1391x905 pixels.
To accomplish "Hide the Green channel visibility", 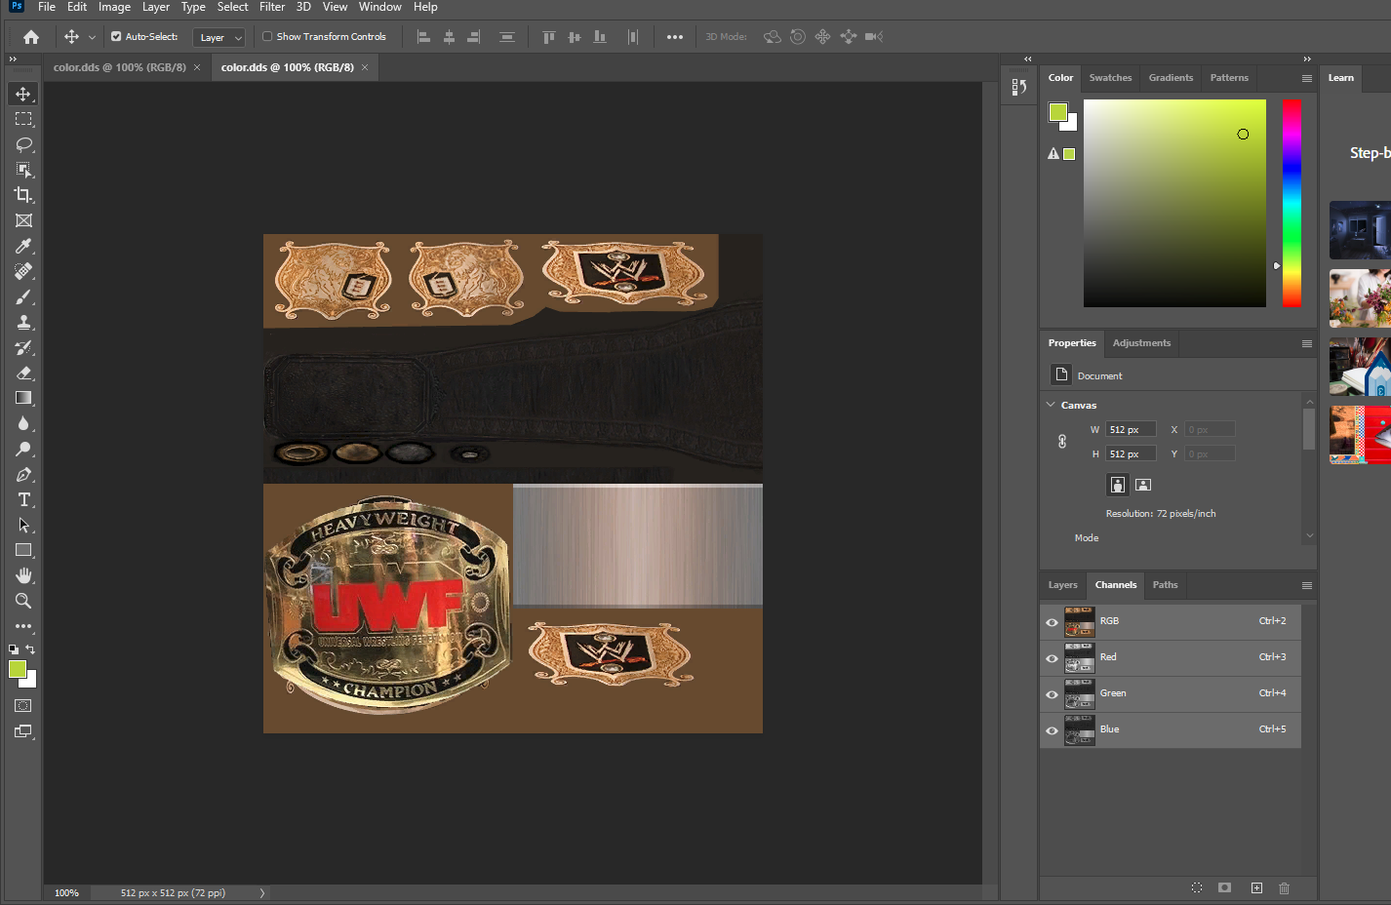I will click(1052, 694).
